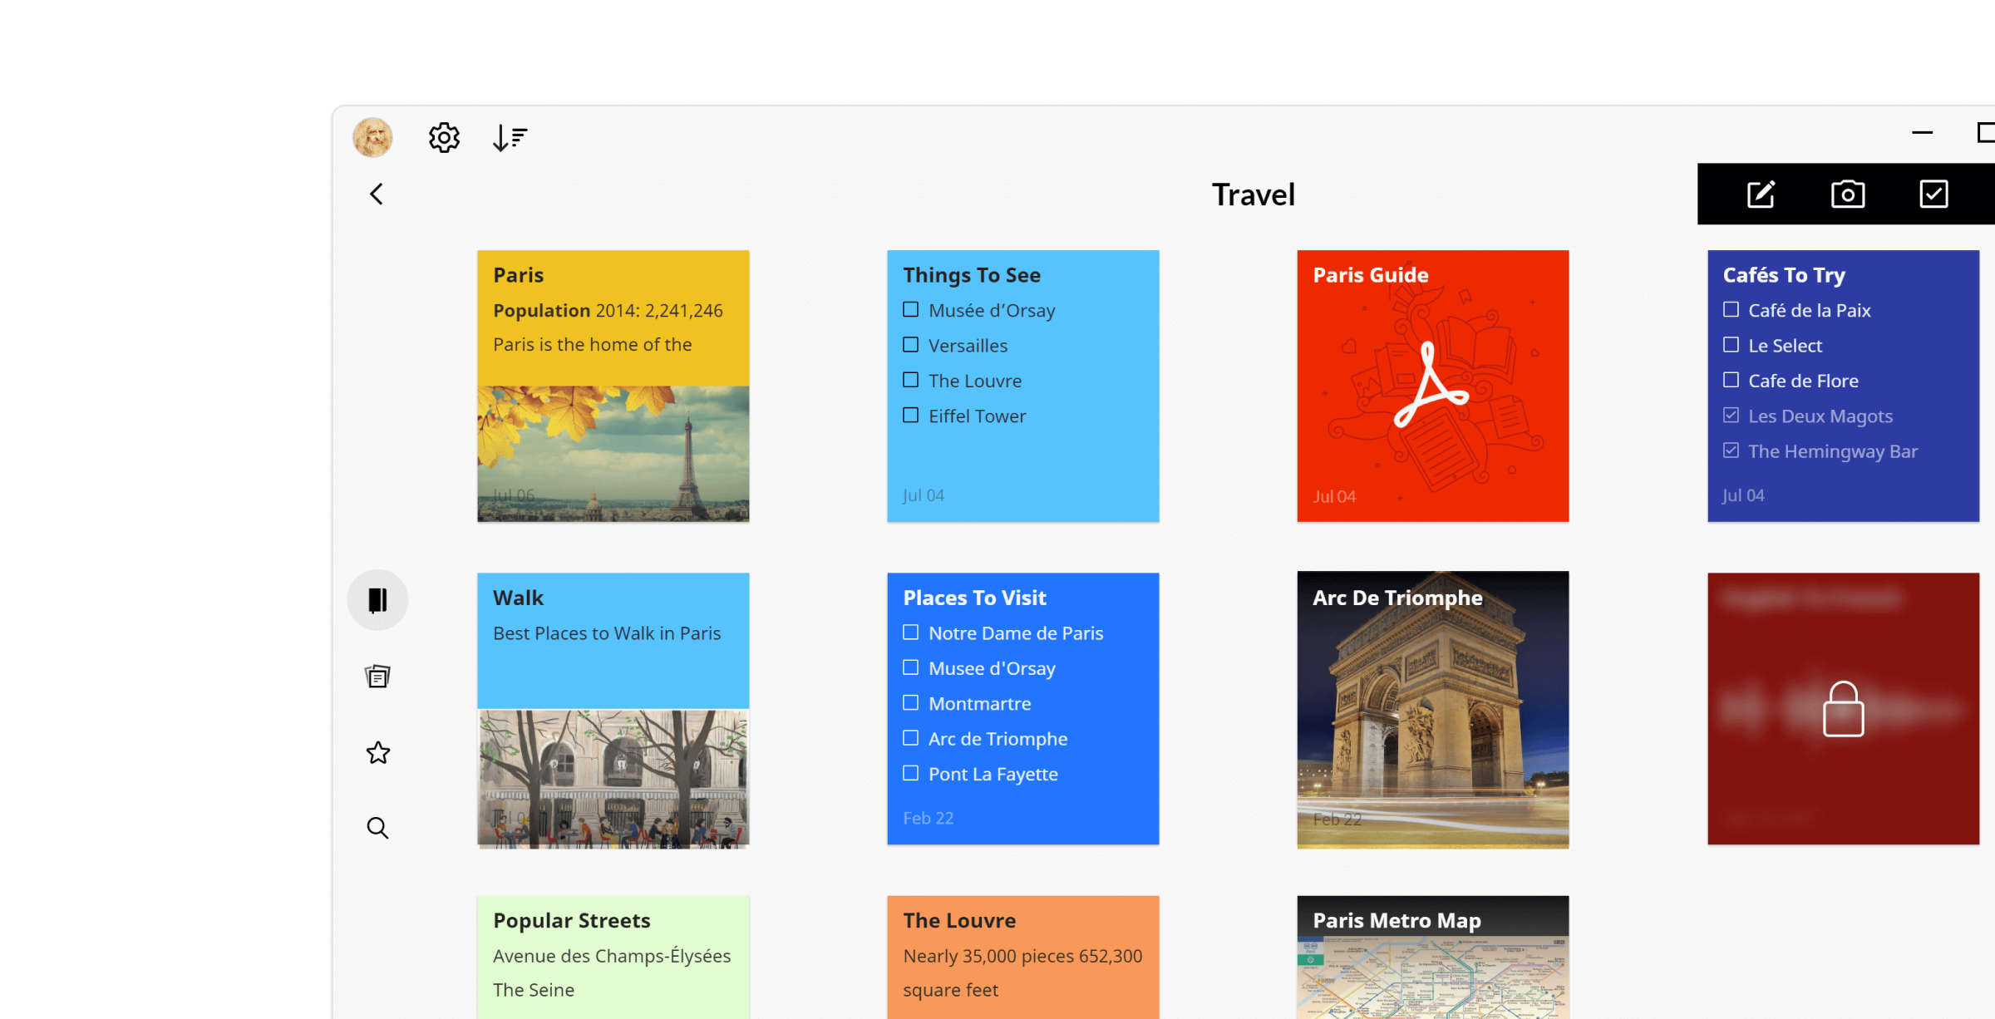Click the user profile avatar
1995x1019 pixels.
tap(372, 137)
